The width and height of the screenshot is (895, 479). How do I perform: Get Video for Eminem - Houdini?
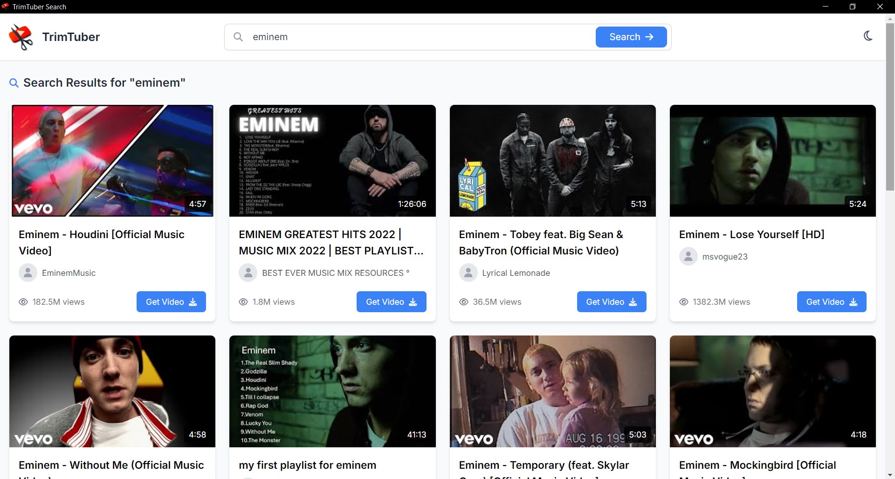click(171, 302)
